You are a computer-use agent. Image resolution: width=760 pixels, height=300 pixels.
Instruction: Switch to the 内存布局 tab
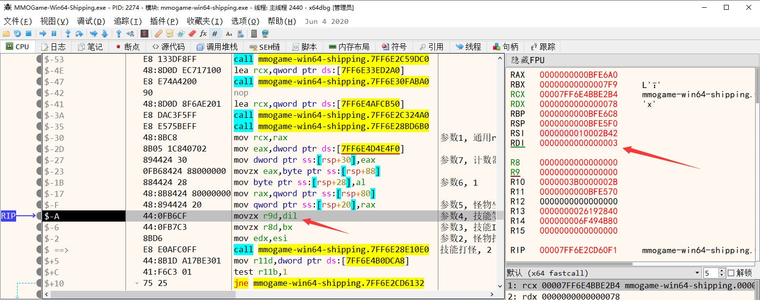click(349, 47)
